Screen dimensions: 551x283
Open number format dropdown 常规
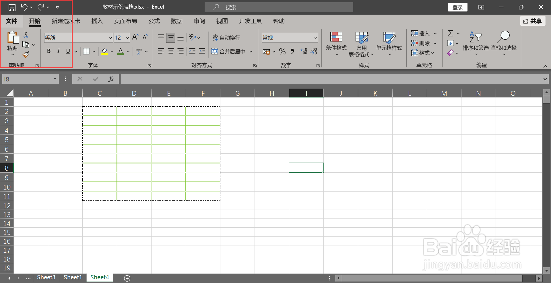(315, 38)
